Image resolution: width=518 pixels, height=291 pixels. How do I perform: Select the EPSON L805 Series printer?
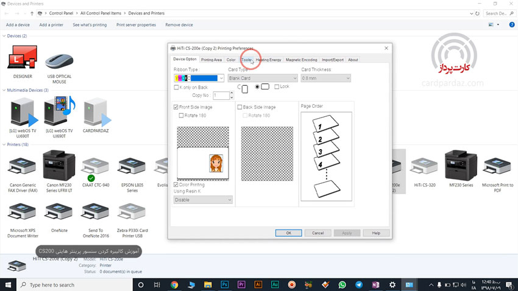pos(132,175)
